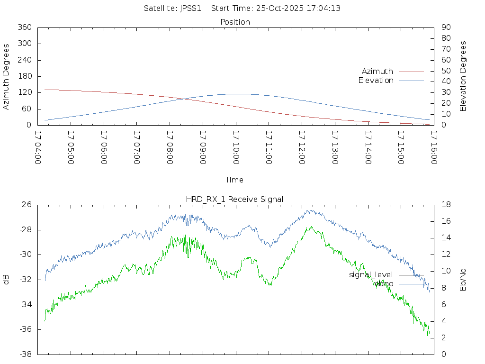Select the Elevation legend label

coord(376,81)
